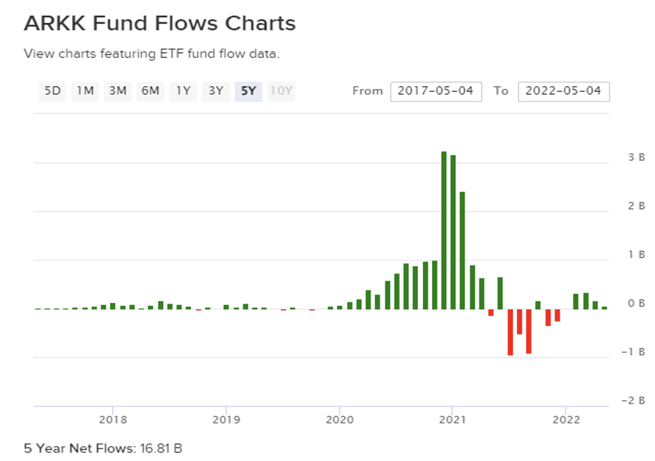
Task: Click the tallest green inflow bar
Action: [x=444, y=230]
